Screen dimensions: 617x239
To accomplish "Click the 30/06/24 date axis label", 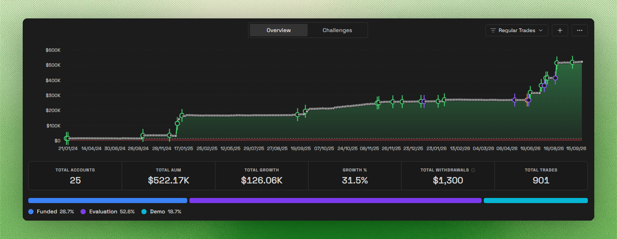I will [115, 149].
